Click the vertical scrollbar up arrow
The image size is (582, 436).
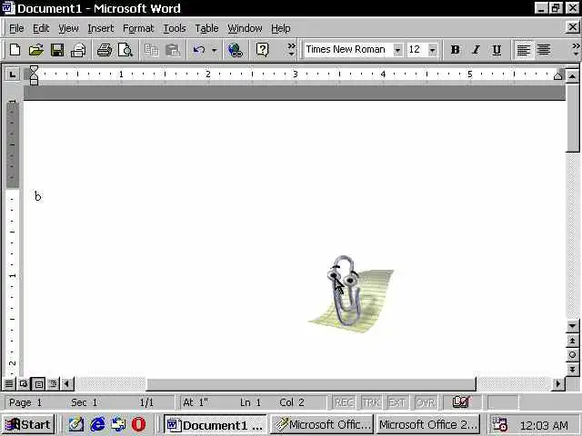pyautogui.click(x=572, y=76)
